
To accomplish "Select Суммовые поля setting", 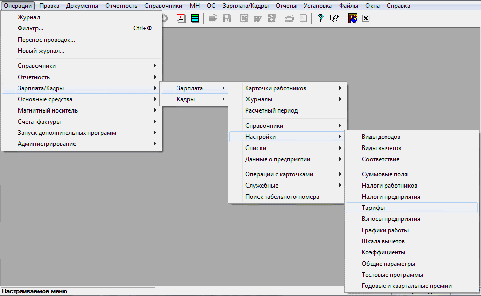I will click(412, 174).
